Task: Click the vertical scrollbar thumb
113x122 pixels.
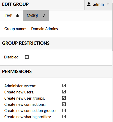Action: [x=112, y=25]
